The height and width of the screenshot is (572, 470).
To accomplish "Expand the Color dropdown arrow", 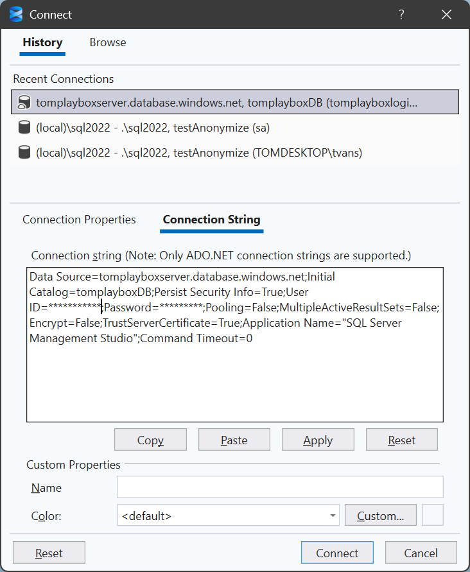I will pyautogui.click(x=333, y=515).
